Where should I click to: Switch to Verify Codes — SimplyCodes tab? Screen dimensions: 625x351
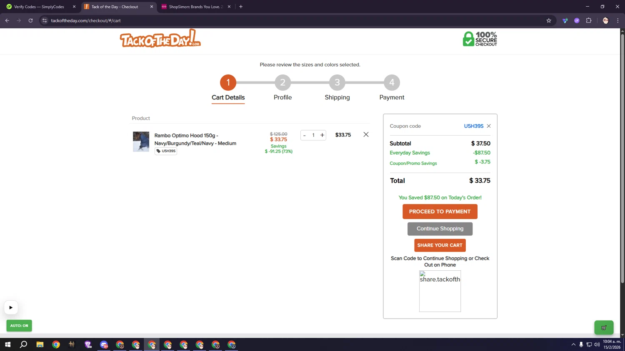pos(39,7)
